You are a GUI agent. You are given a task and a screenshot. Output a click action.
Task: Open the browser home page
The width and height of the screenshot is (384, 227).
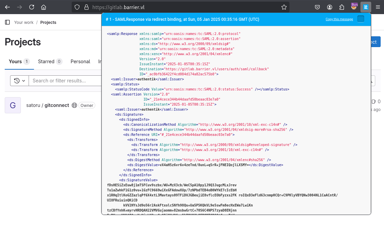pyautogui.click(x=44, y=7)
